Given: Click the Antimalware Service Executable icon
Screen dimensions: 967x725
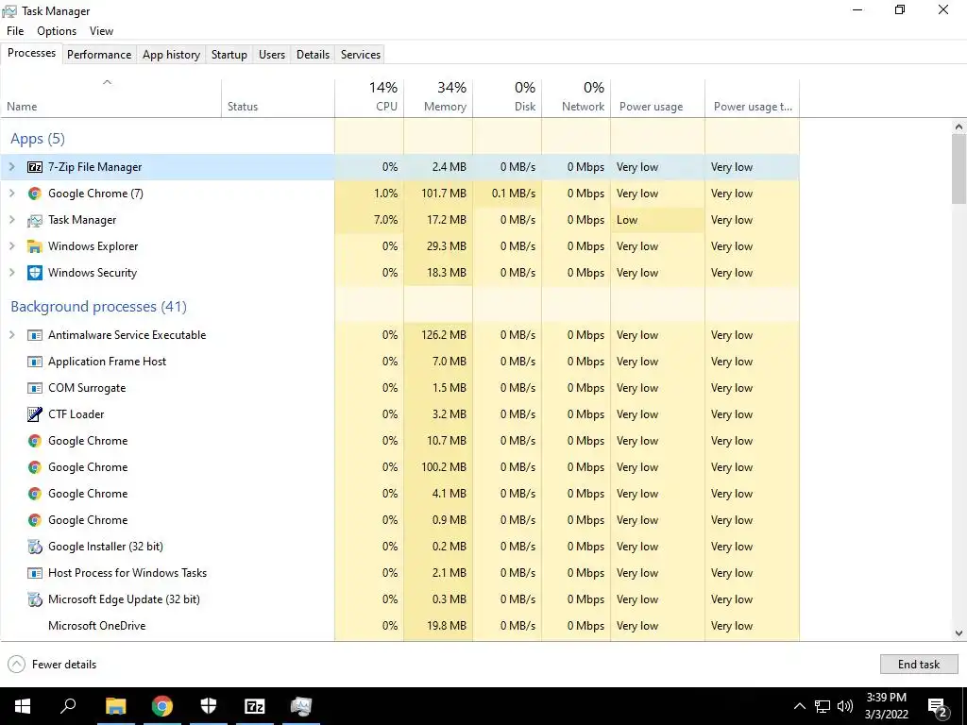Looking at the screenshot, I should [35, 335].
